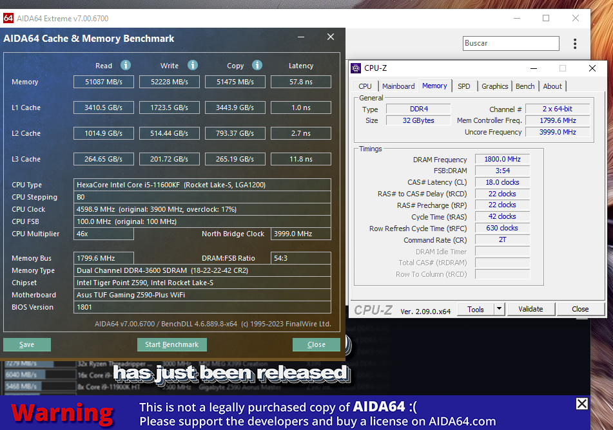Click the Buscar search field

pos(511,43)
